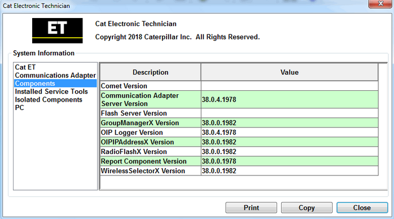394x219 pixels.
Task: Click the Copy button
Action: coord(307,208)
